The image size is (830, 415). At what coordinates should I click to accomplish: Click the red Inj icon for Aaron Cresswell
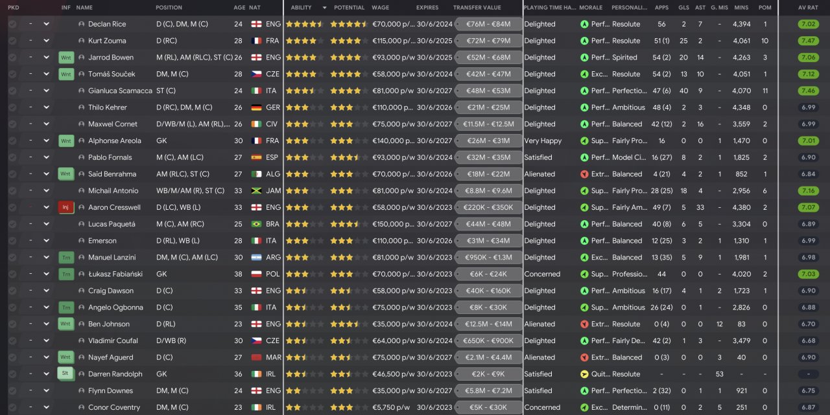66,208
